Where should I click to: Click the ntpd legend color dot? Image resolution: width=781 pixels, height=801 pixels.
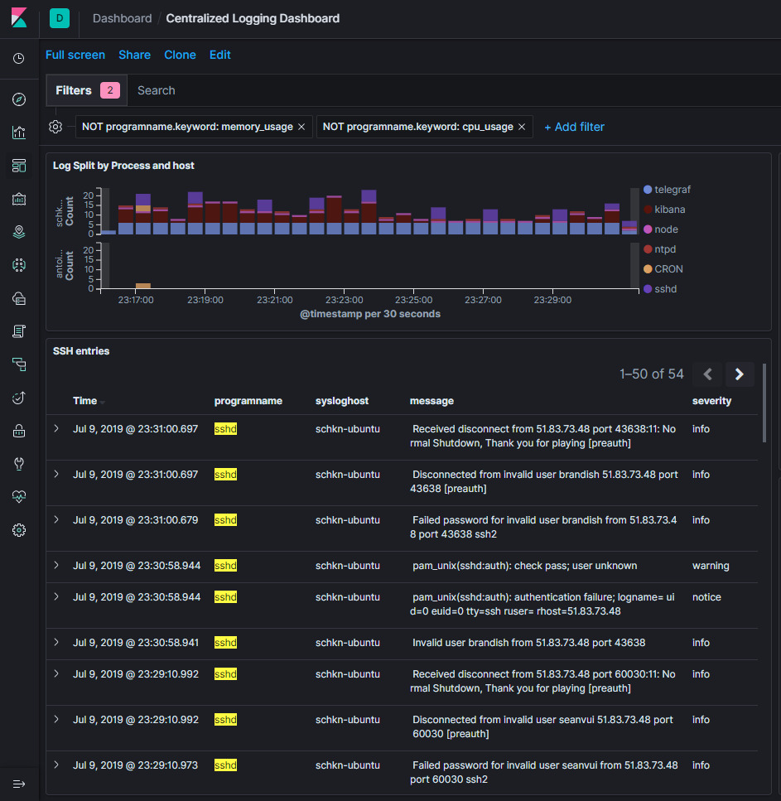point(648,249)
